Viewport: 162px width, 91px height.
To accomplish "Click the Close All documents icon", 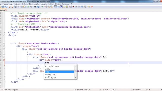I will click(x=12, y=7).
